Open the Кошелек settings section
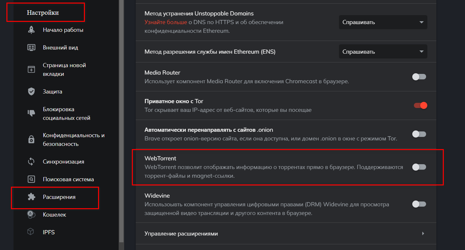Viewport: 465px width, 250px height. coord(54,215)
